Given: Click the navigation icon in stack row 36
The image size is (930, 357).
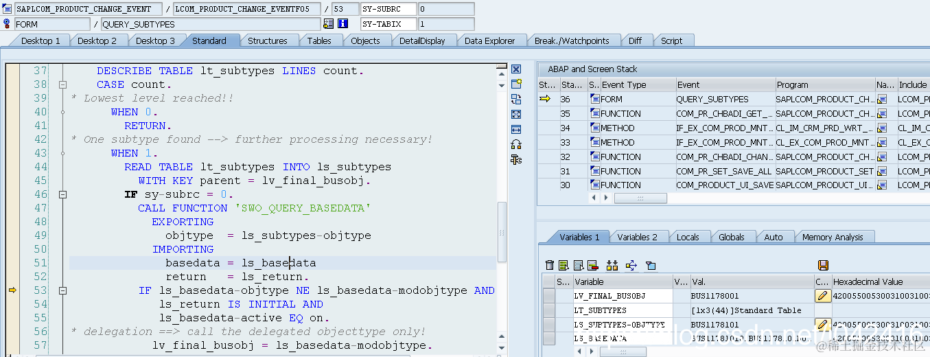Looking at the screenshot, I should (883, 100).
